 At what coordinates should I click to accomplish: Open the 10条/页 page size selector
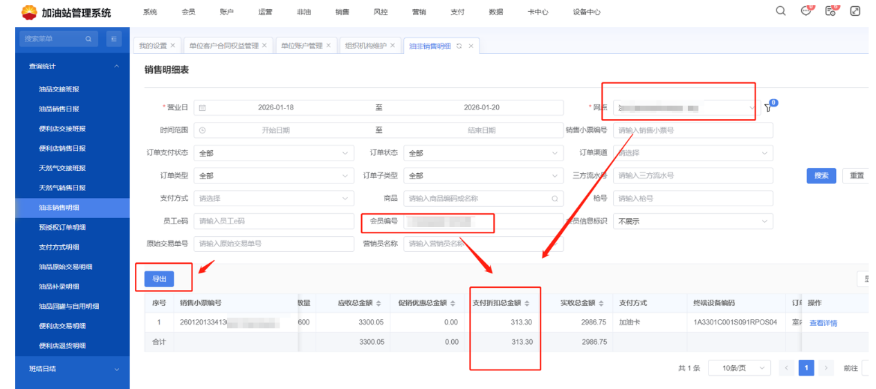[x=739, y=368]
